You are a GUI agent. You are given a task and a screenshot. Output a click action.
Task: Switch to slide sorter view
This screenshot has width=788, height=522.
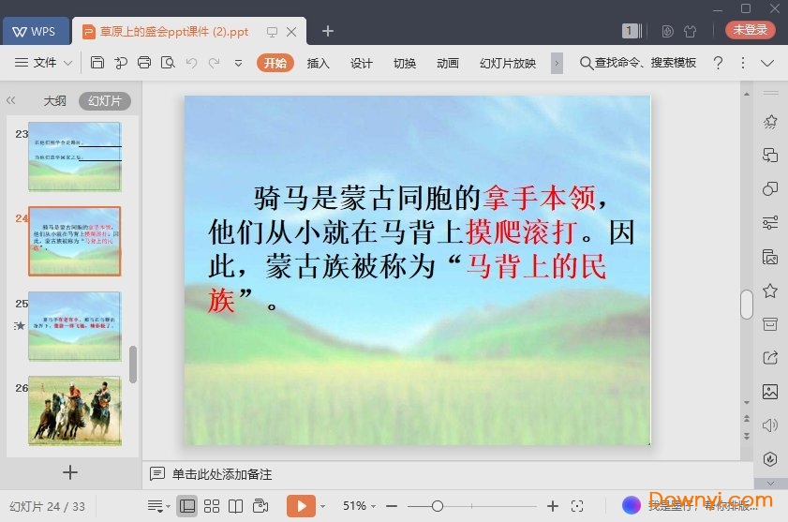(212, 506)
